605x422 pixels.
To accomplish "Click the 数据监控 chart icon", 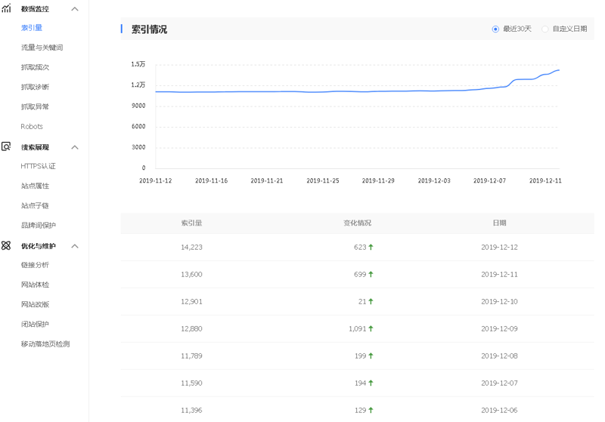I will (x=6, y=8).
